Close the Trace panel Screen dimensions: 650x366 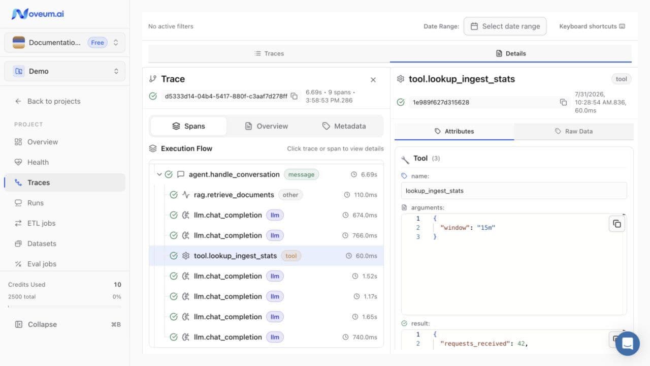click(373, 80)
